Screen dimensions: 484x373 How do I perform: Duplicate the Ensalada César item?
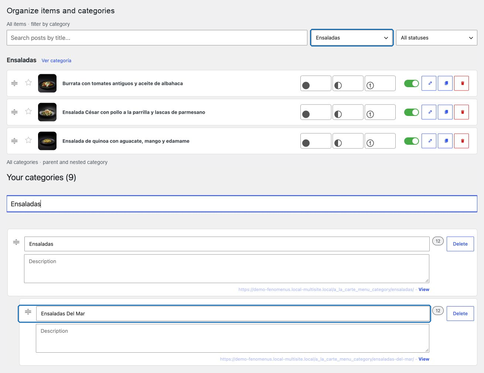point(445,112)
